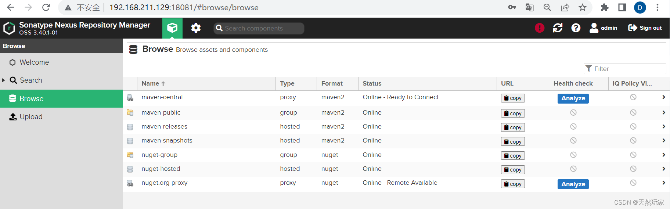This screenshot has height=209, width=670.
Task: Open maven-central row chevron
Action: (664, 97)
